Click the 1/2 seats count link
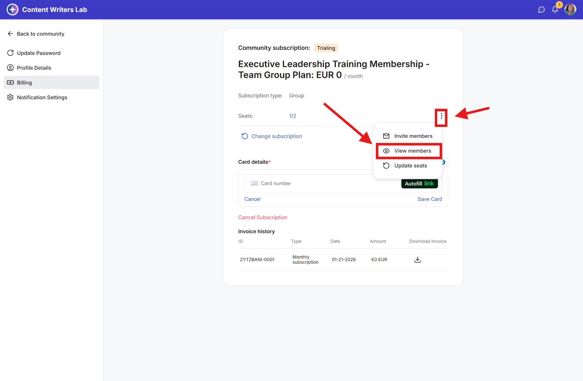The width and height of the screenshot is (583, 381). [293, 116]
